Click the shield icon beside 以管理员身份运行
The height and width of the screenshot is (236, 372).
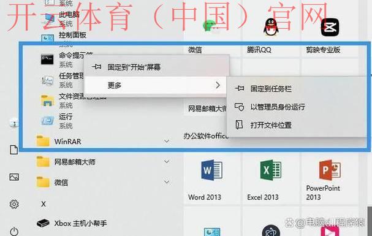click(x=239, y=107)
